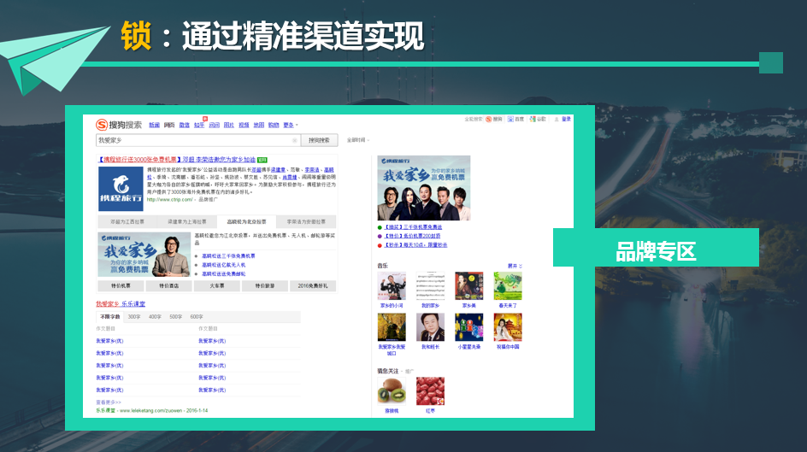Image resolution: width=807 pixels, height=452 pixels.
Task: Select the 李荣浩为安徽拉票 tab
Action: point(306,221)
